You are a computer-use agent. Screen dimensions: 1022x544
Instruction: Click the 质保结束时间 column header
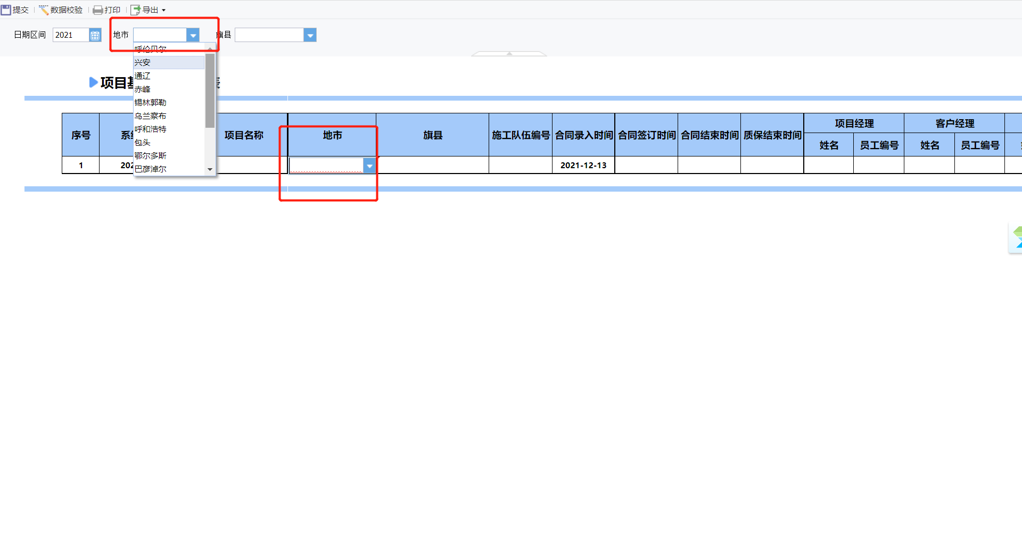[x=772, y=135]
